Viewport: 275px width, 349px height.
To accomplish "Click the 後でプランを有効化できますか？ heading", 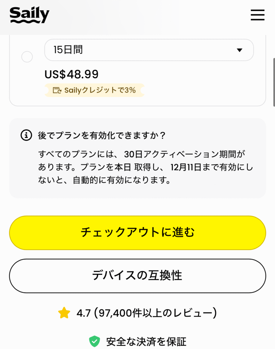I will pos(102,136).
